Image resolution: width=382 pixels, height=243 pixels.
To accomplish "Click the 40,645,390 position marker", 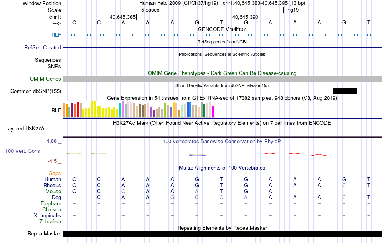I will 245,17.
